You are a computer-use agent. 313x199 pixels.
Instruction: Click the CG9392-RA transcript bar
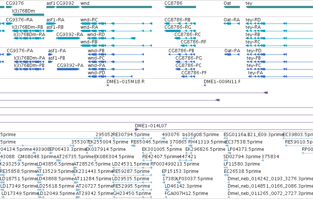coord(68,38)
